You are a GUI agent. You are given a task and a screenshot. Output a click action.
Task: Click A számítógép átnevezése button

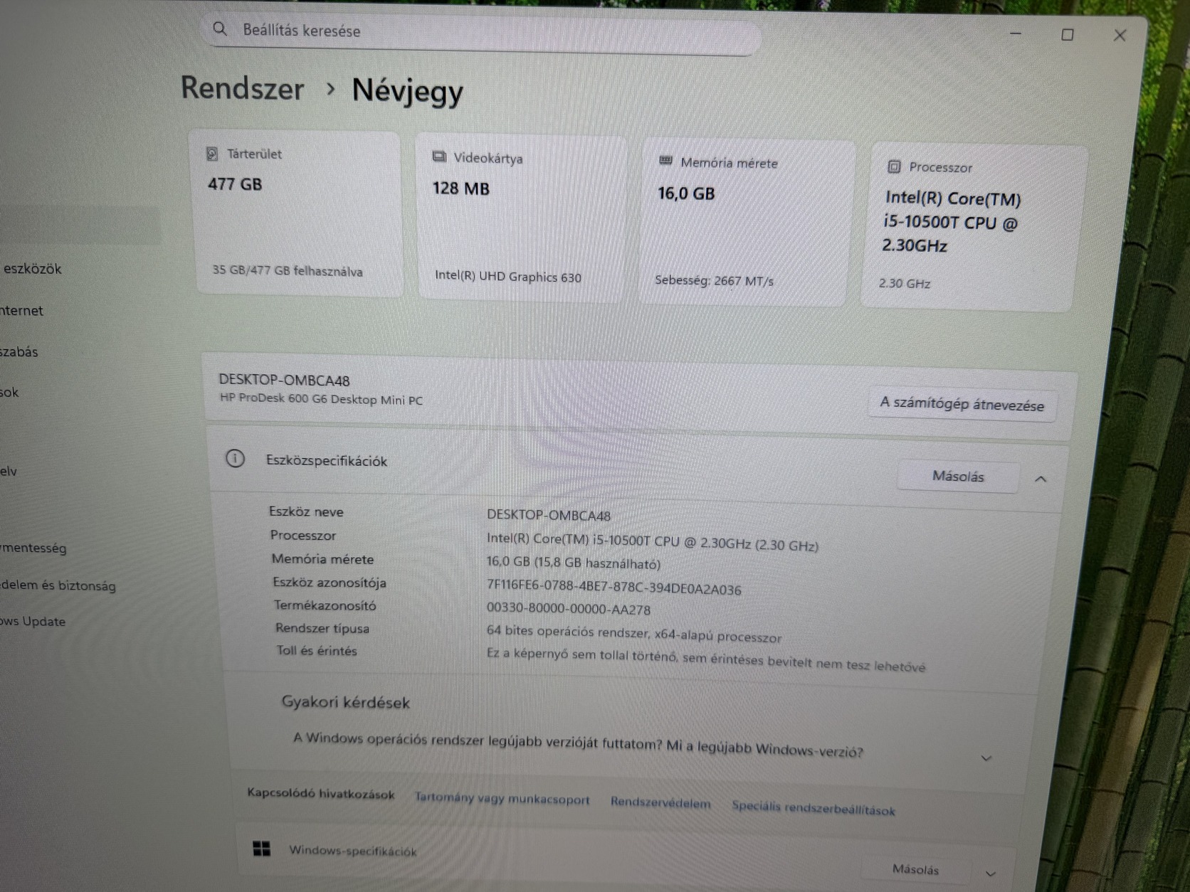(x=962, y=404)
